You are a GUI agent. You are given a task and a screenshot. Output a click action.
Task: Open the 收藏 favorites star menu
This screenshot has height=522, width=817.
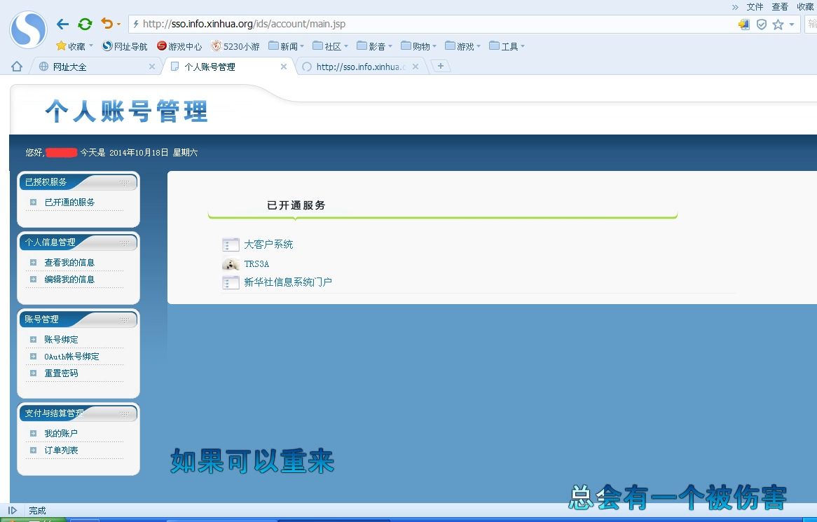(74, 46)
